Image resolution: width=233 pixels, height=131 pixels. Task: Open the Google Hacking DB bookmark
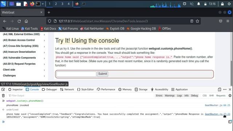pyautogui.click(x=141, y=28)
